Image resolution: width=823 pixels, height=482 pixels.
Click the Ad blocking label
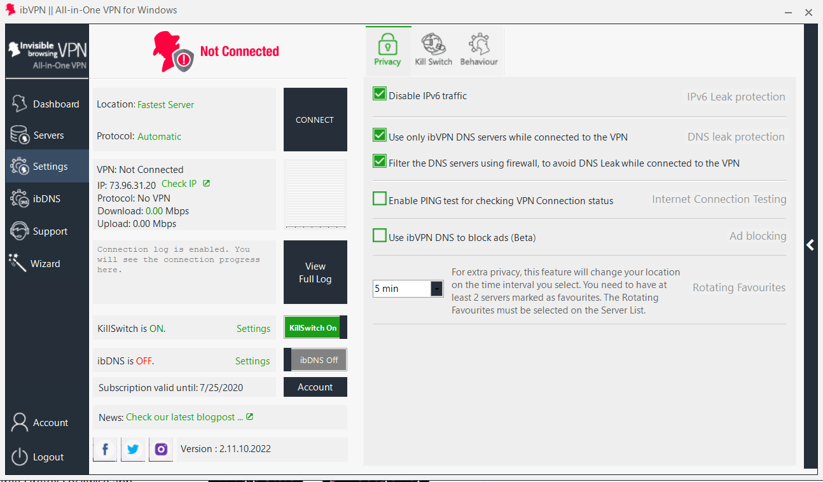(x=757, y=236)
